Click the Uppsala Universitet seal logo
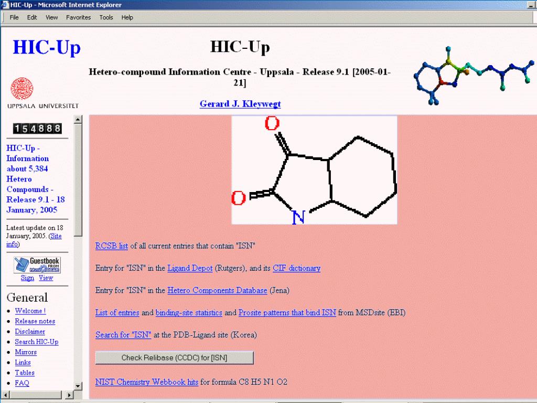537x403 pixels. click(x=22, y=89)
